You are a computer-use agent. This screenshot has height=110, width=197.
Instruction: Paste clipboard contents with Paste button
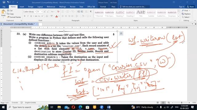click(x=3, y=13)
